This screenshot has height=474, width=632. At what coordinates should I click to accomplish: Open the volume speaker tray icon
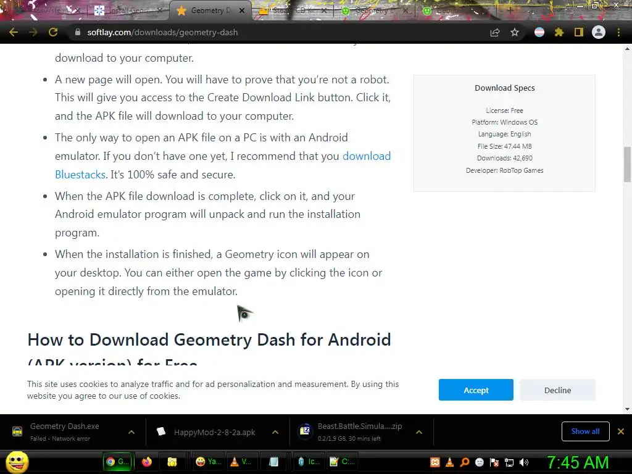pos(524,462)
